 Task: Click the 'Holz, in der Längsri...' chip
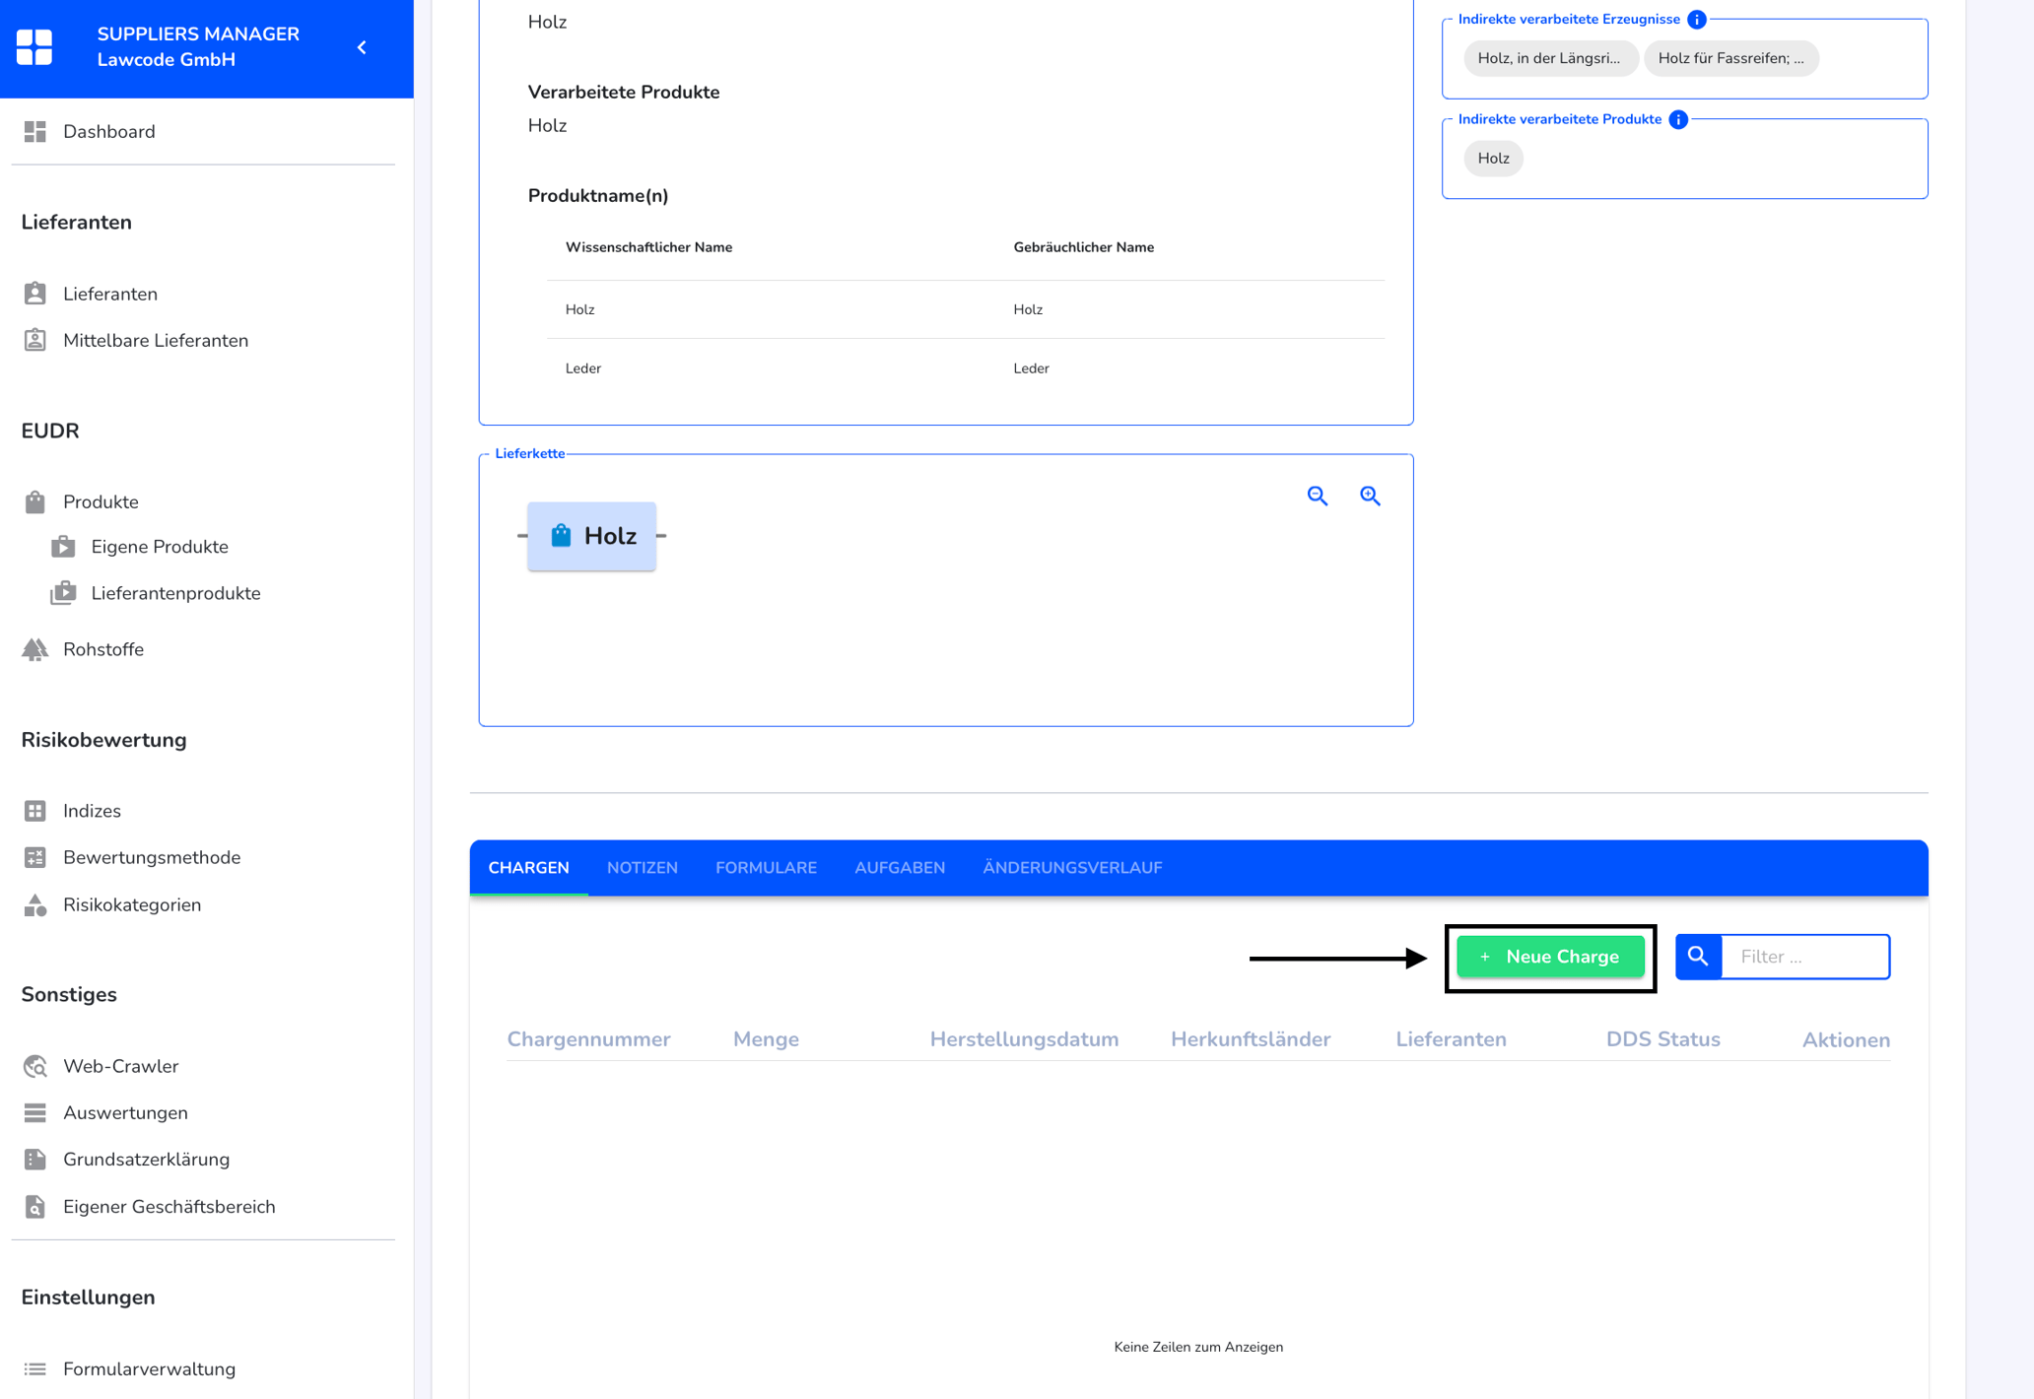click(x=1549, y=58)
